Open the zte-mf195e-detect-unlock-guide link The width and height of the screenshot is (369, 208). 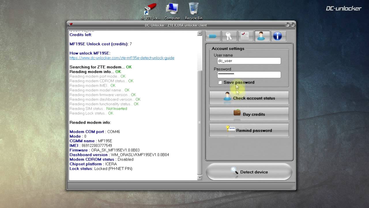[122, 58]
